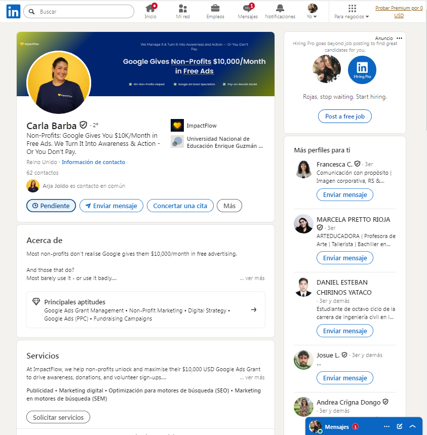Screen dimensions: 427x435
Task: Expand Acerca de with ver más
Action: click(252, 278)
